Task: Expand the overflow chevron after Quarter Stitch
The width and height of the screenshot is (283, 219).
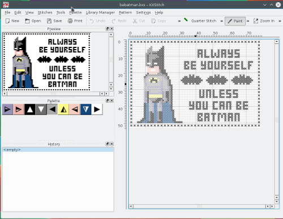Action: point(221,21)
